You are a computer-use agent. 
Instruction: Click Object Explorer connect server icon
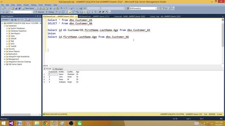[12, 20]
